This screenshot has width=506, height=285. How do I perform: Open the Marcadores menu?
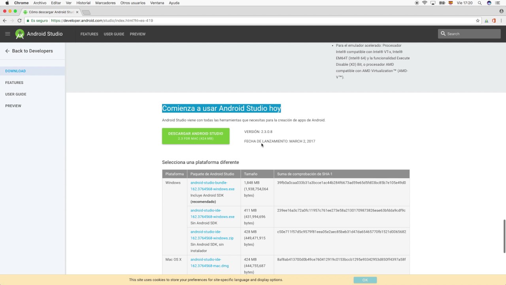click(x=105, y=3)
